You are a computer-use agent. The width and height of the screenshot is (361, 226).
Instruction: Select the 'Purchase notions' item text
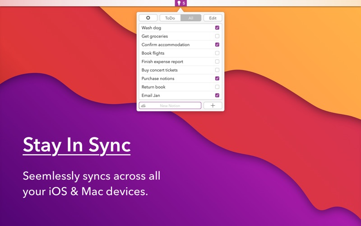coord(158,78)
